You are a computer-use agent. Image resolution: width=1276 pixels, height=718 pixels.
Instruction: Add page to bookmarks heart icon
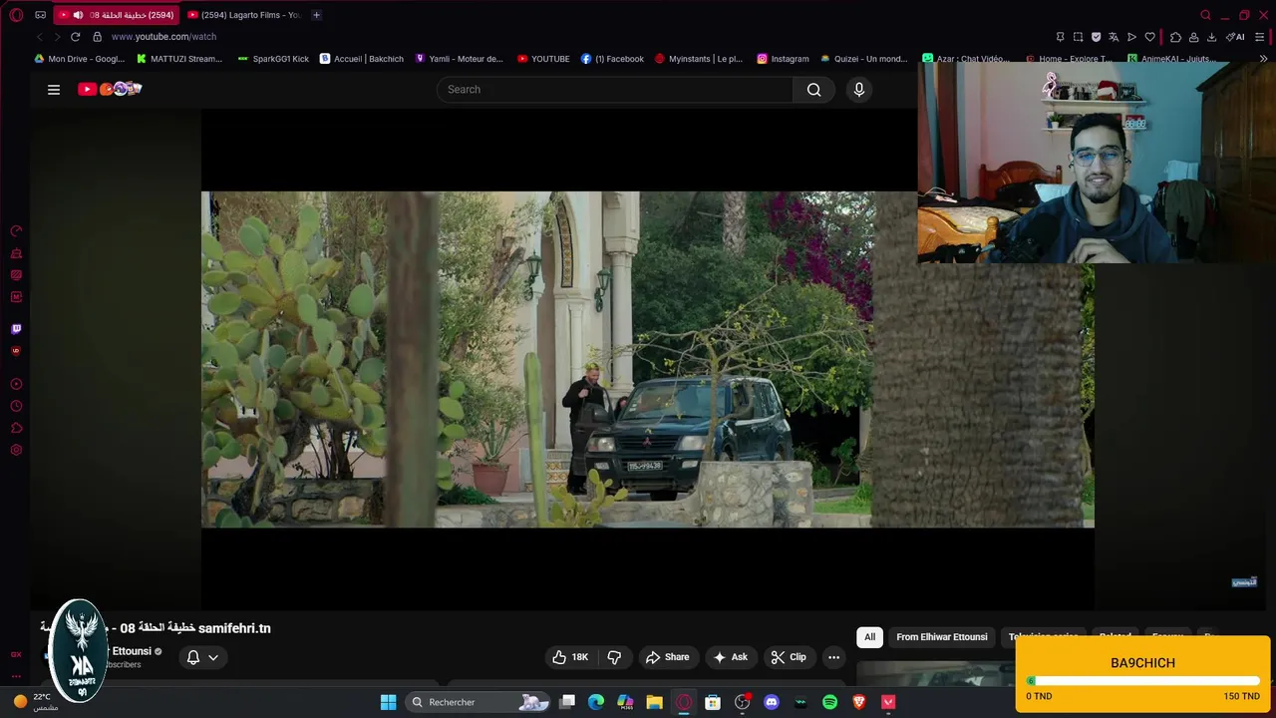1149,37
